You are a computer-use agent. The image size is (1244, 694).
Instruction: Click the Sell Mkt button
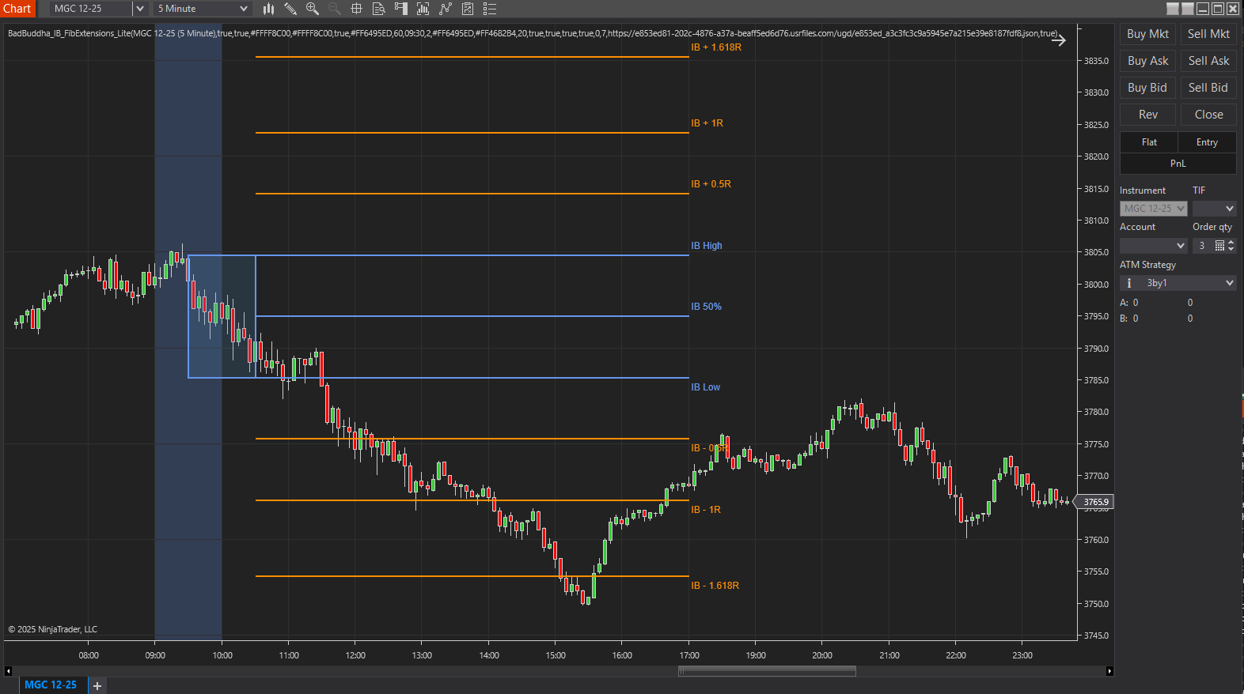(1208, 34)
